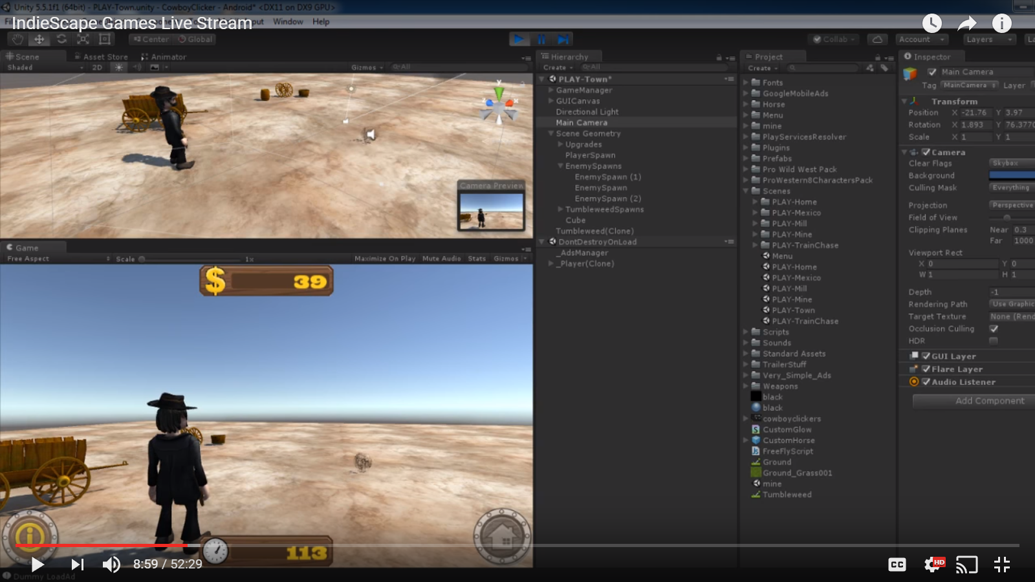
Task: Open Culling Mask Everything dropdown
Action: (1012, 188)
